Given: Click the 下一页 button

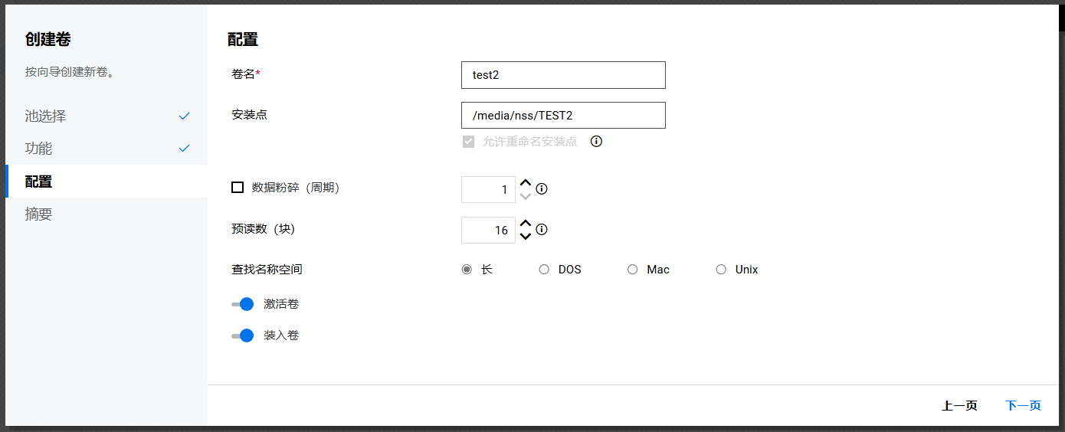Looking at the screenshot, I should [x=1023, y=406].
